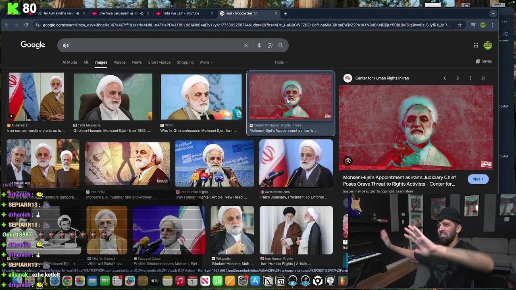
Task: Open the Learn More copyright link
Action: coord(404,191)
